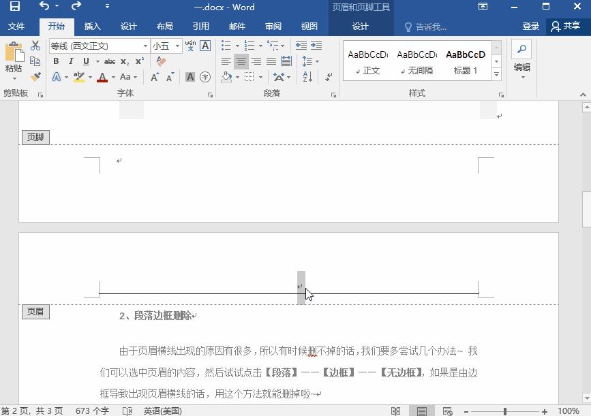The image size is (591, 416).
Task: Open the font name dropdown
Action: [x=145, y=46]
